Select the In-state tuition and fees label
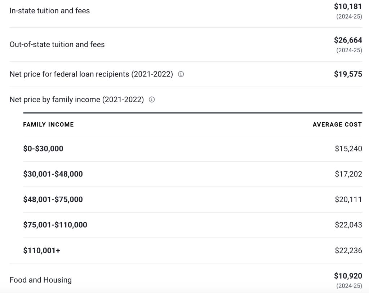Image resolution: width=369 pixels, height=293 pixels. coord(50,11)
